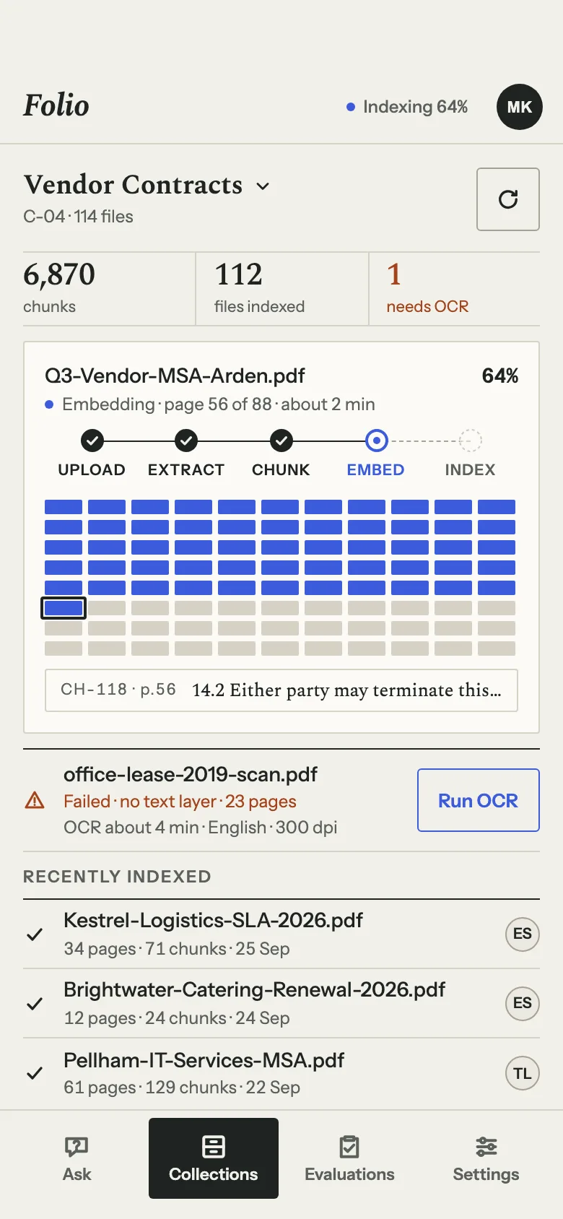Select the 6,870 chunks stat
Image resolution: width=563 pixels, height=1219 pixels.
point(108,288)
